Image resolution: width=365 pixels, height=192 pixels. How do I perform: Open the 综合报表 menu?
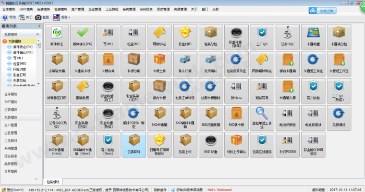point(146,9)
